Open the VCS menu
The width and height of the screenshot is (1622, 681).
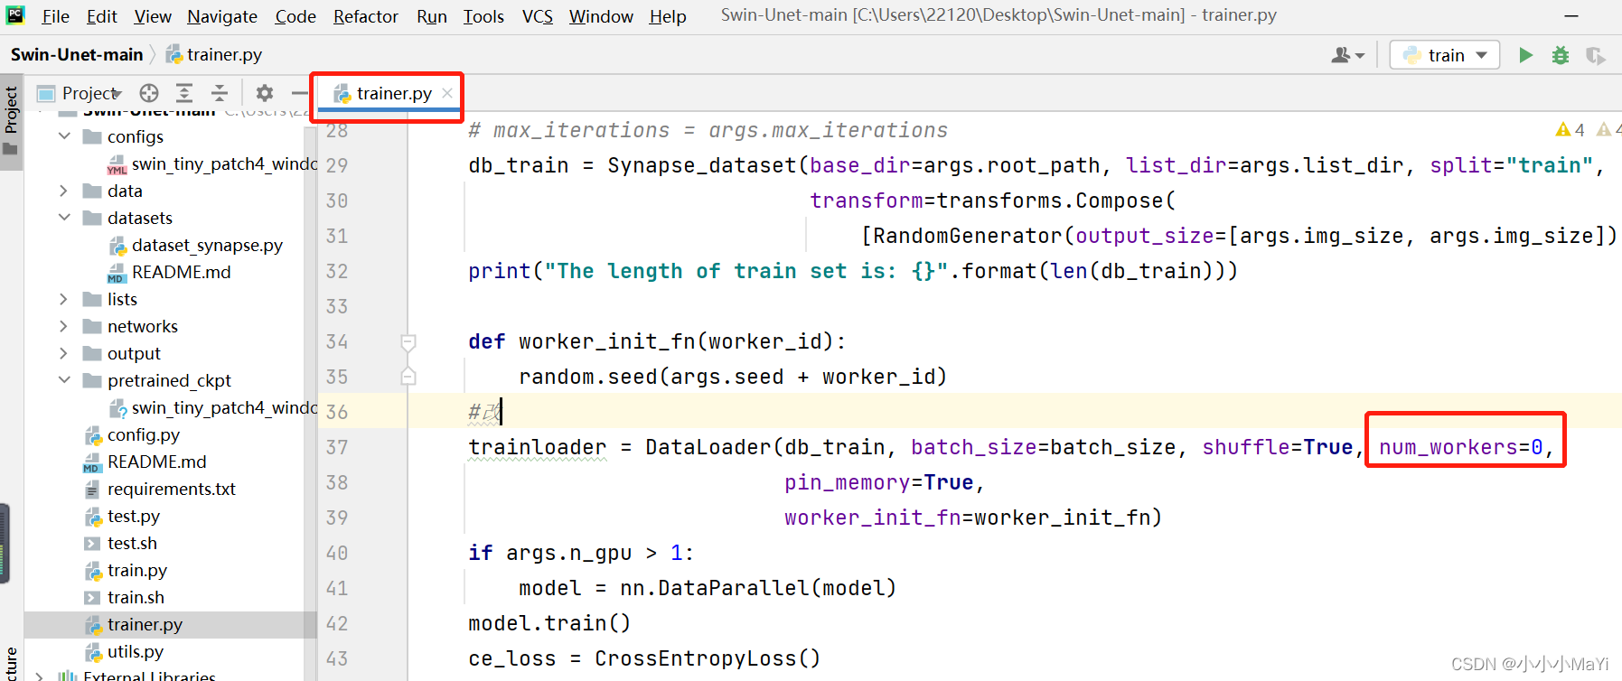[538, 16]
